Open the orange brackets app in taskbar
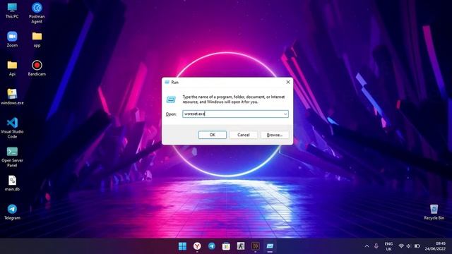452x254 pixels. [256, 246]
